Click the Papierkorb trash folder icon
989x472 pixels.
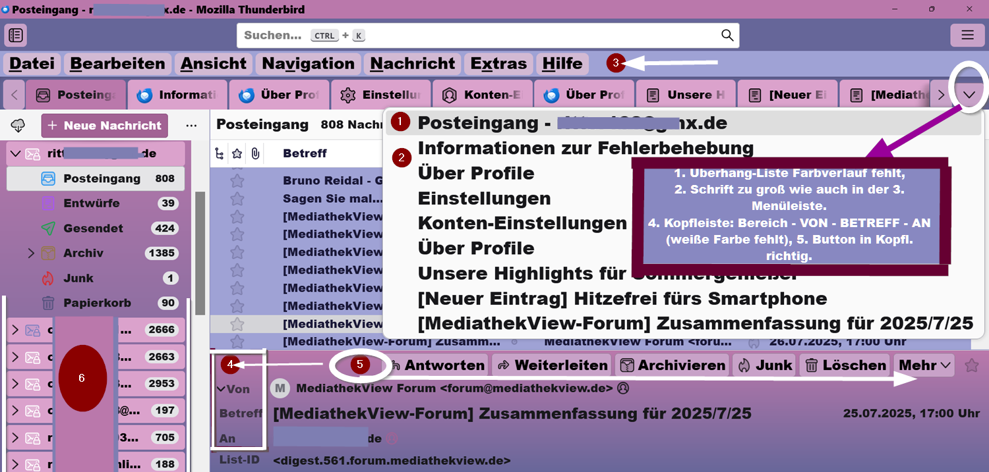click(47, 303)
